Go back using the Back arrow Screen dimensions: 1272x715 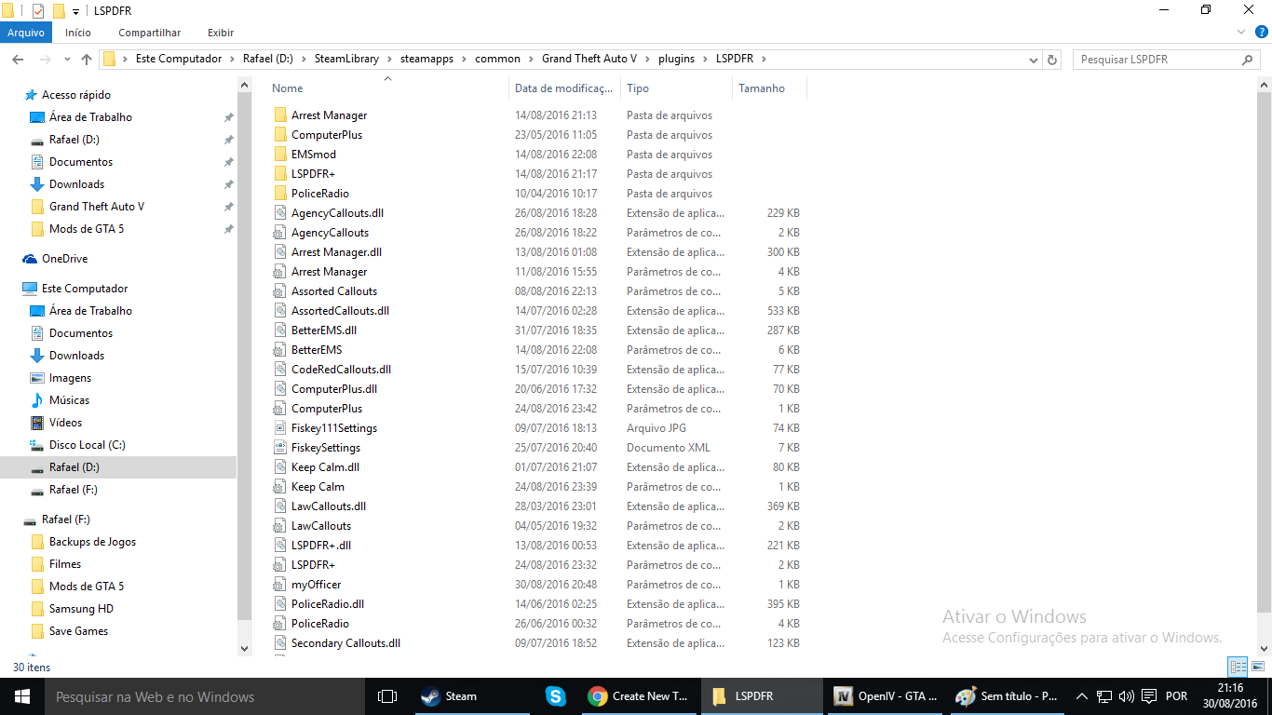click(17, 59)
